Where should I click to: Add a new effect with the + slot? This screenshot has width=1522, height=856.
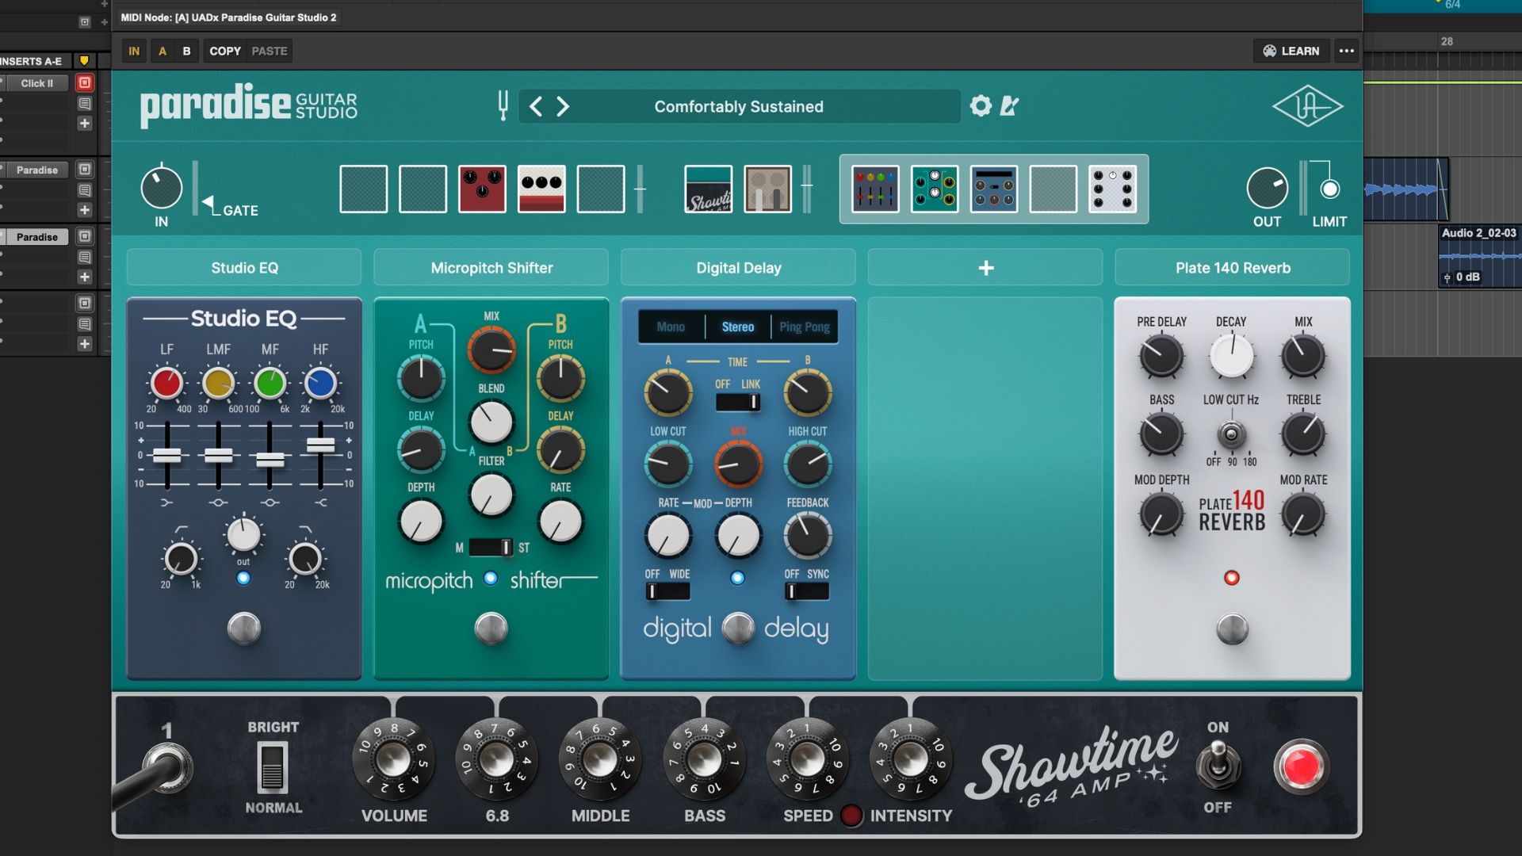pos(985,267)
